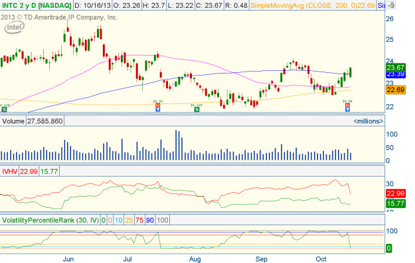Click the Intel company logo

(15, 27)
